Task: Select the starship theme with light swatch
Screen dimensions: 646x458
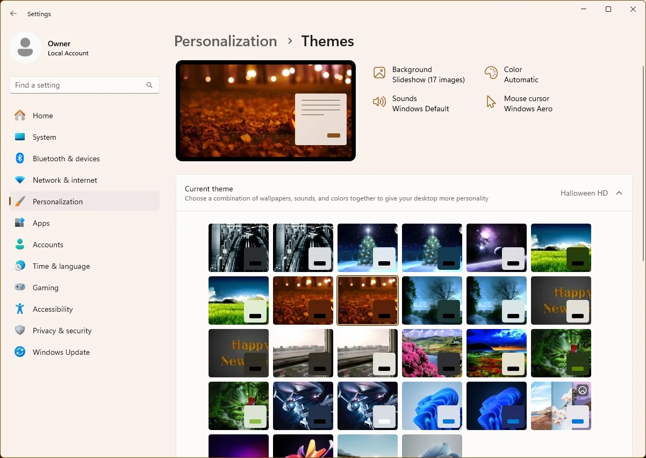Action: tap(368, 406)
